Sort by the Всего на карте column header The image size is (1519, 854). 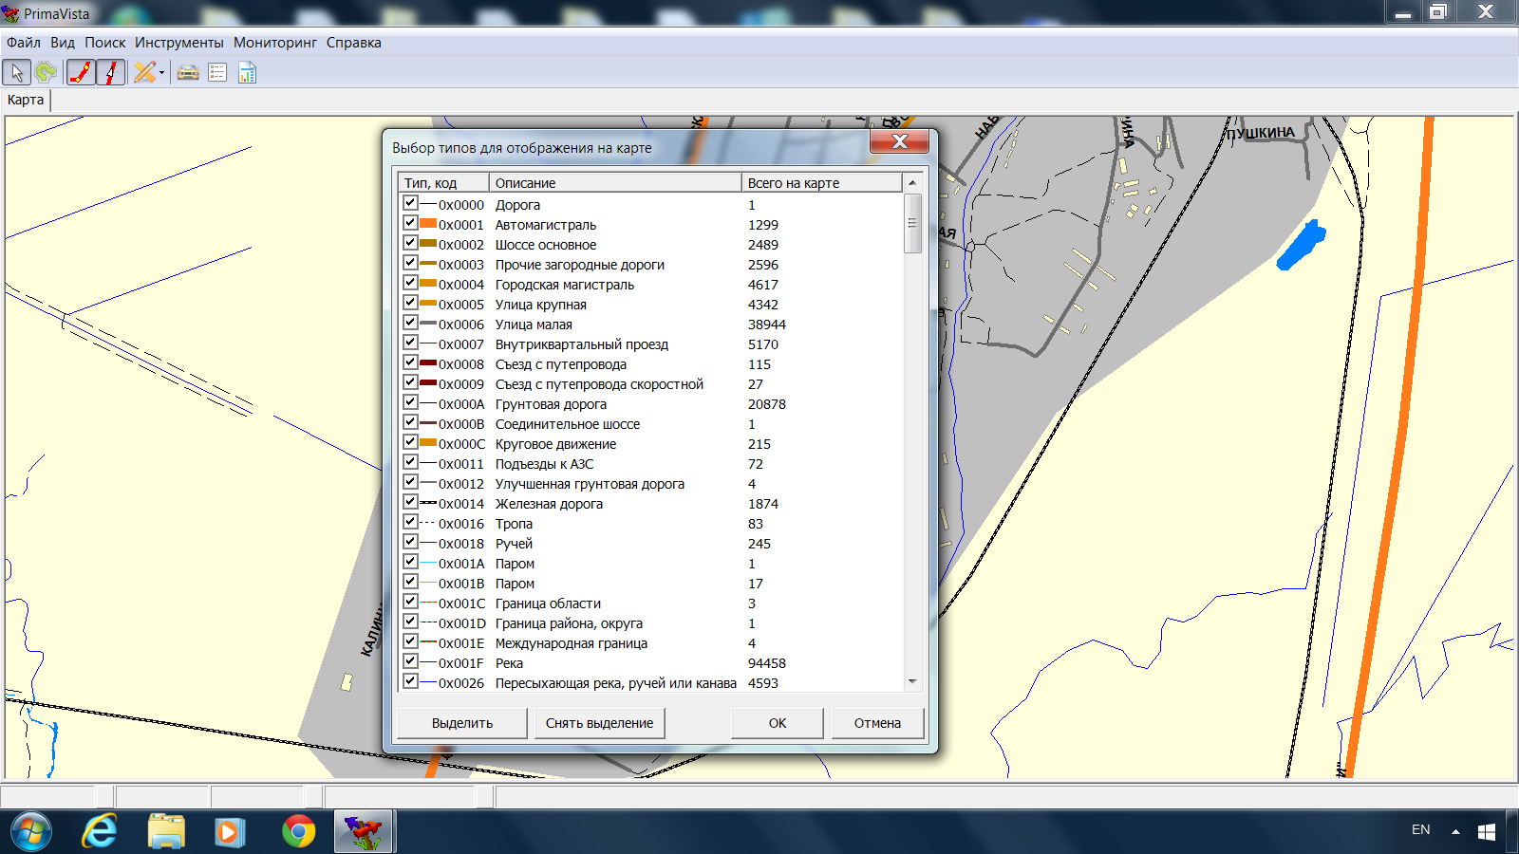click(x=820, y=183)
